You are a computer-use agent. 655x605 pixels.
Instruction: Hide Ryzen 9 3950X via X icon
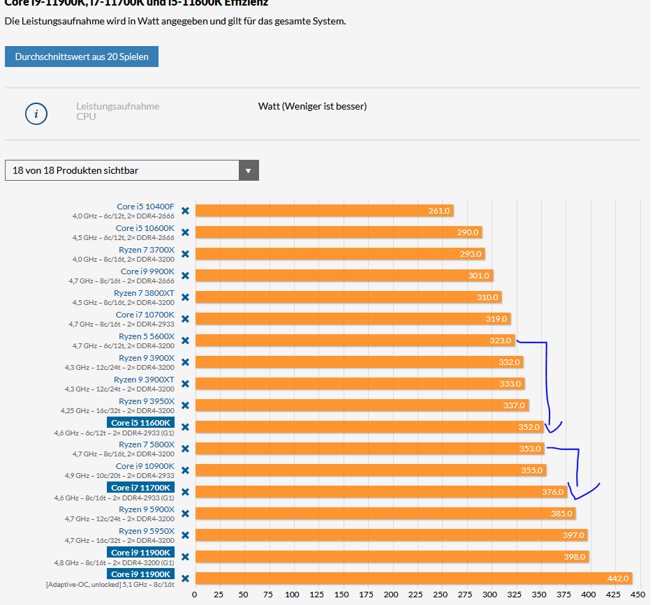[185, 405]
